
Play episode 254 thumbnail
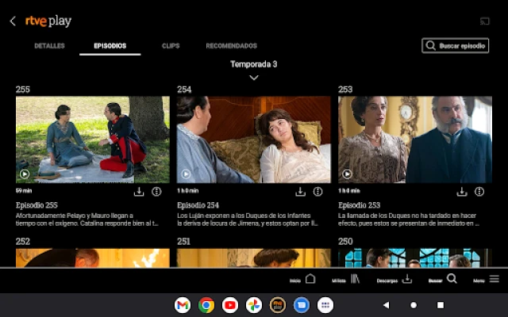[253, 139]
